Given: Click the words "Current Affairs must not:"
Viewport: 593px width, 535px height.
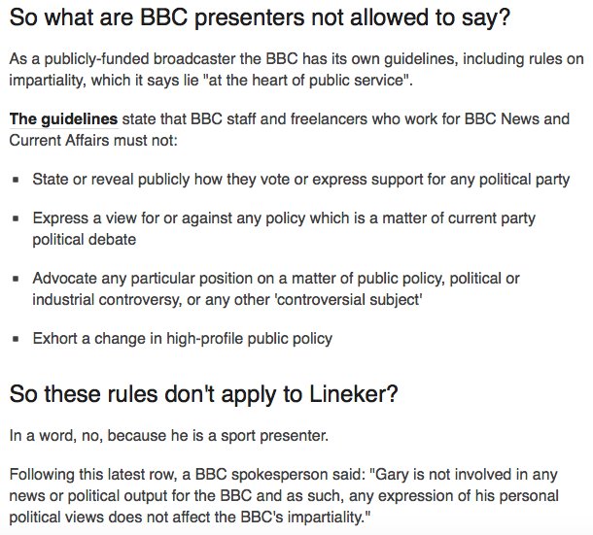Looking at the screenshot, I should point(93,141).
